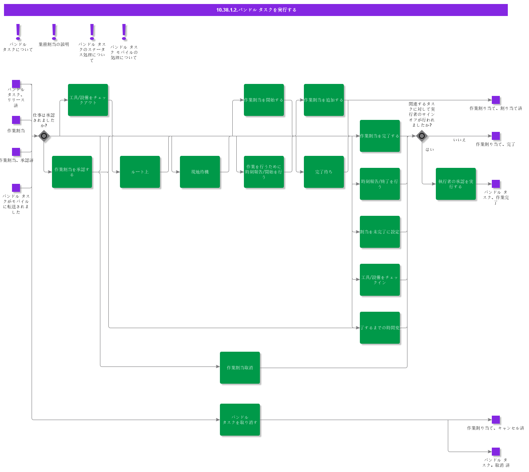Click the 作業割当 purple start event
Viewport: 529px width, 472px height.
pos(16,120)
